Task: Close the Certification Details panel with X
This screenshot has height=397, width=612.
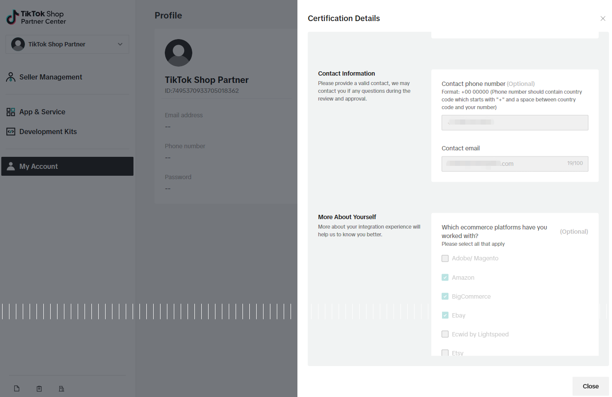Action: tap(603, 18)
